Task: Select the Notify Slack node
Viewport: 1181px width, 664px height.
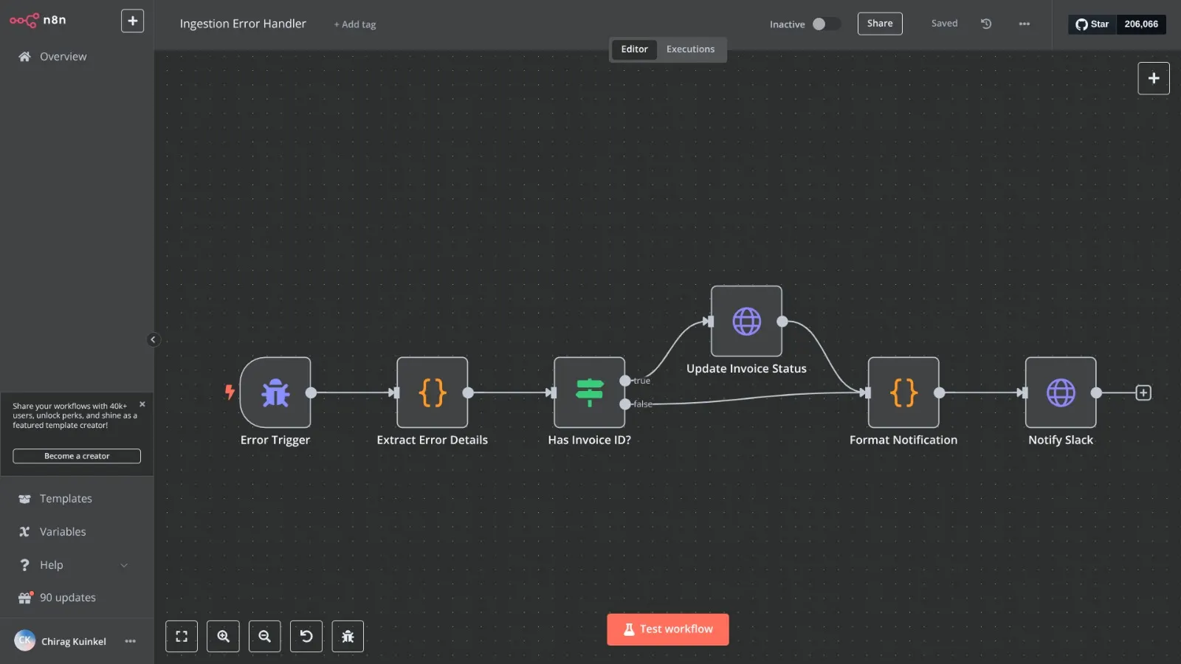Action: point(1061,392)
